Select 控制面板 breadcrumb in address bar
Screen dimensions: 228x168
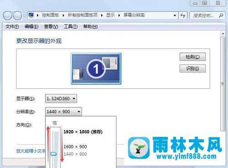coord(50,15)
